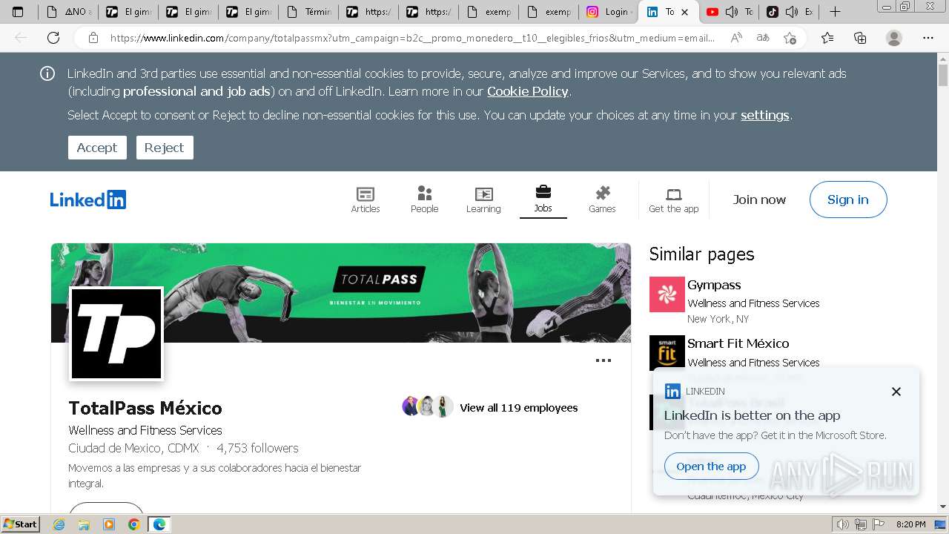Screen dimensions: 949x534
Task: Open the Gympass logo thumbnail
Action: tap(667, 294)
